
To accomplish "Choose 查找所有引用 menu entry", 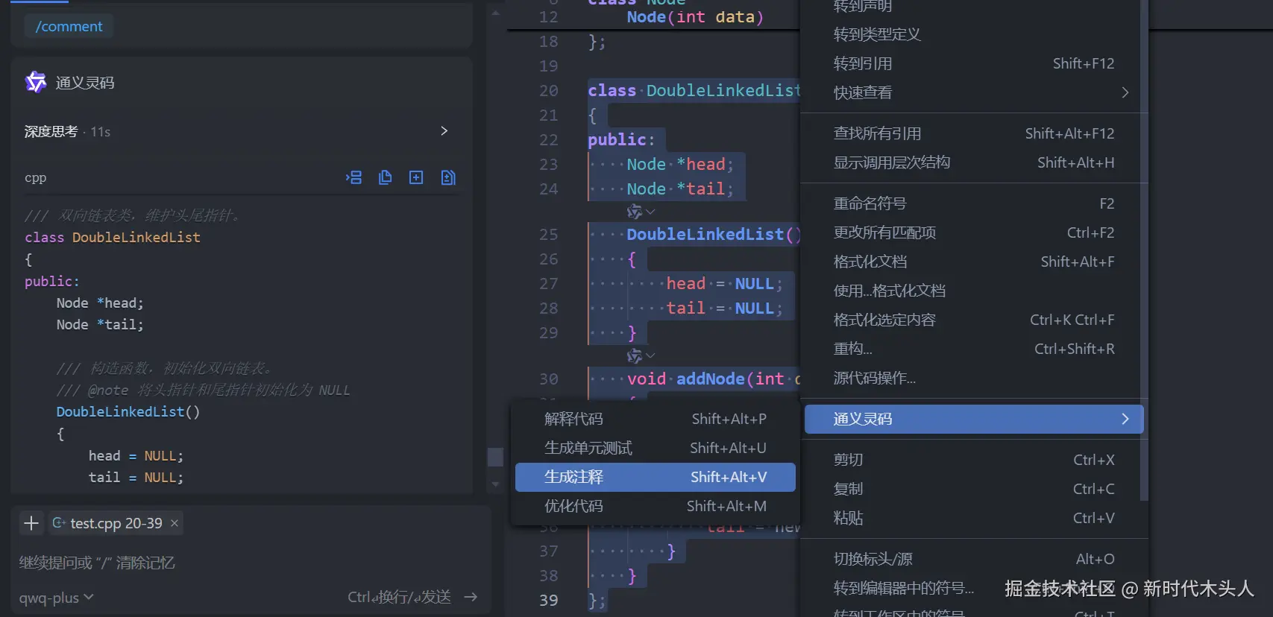I will (x=974, y=133).
